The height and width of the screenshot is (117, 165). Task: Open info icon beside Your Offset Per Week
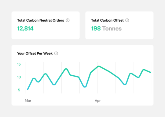[56, 53]
